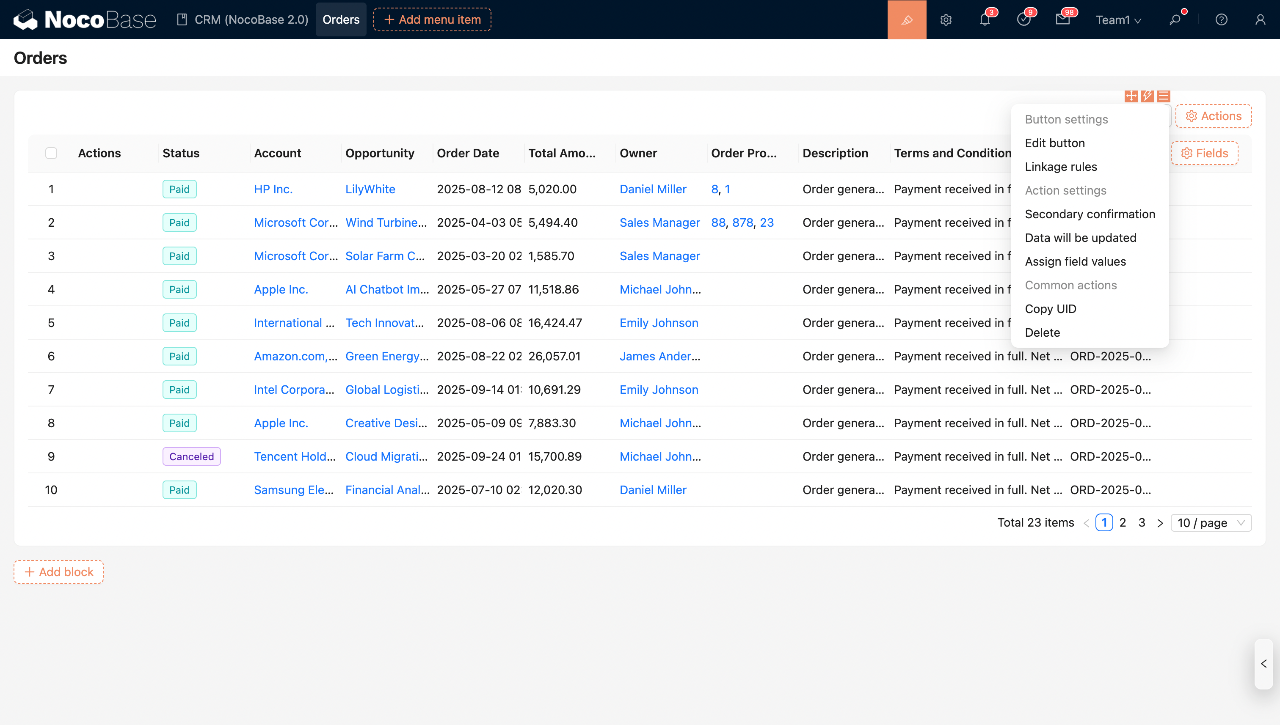Expand the side panel collapse chevron

(x=1263, y=663)
